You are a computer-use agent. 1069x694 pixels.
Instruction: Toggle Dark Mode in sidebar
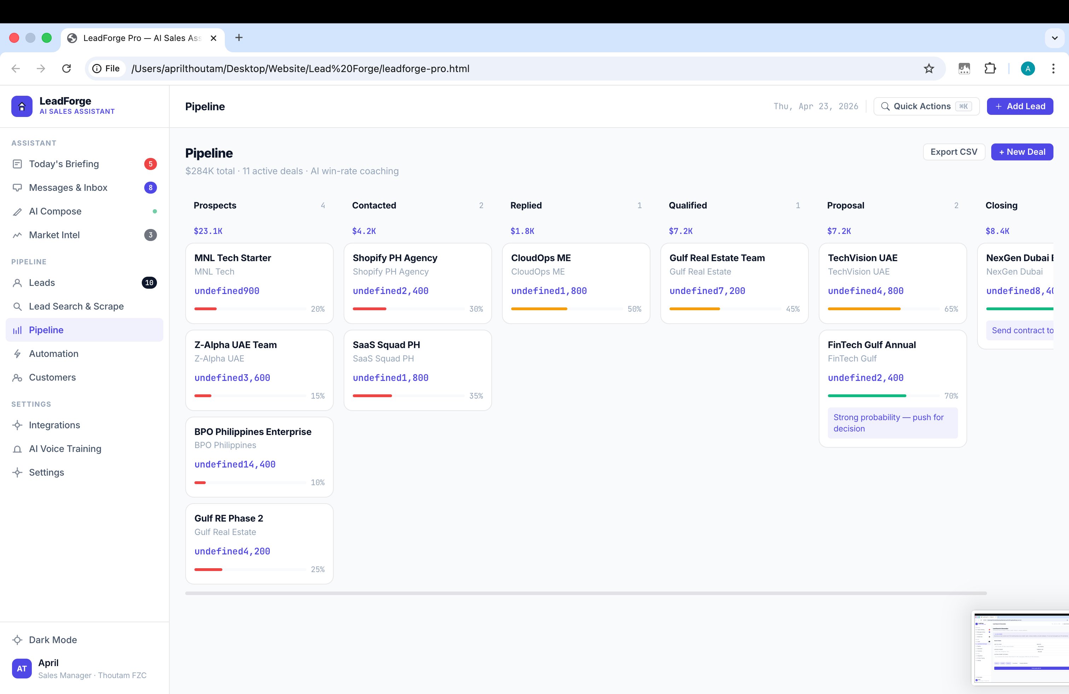(53, 640)
